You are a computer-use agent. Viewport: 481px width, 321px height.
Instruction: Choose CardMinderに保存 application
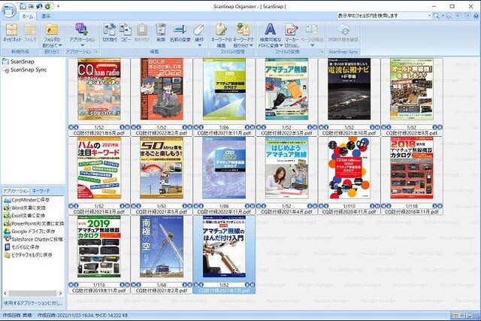tap(27, 200)
